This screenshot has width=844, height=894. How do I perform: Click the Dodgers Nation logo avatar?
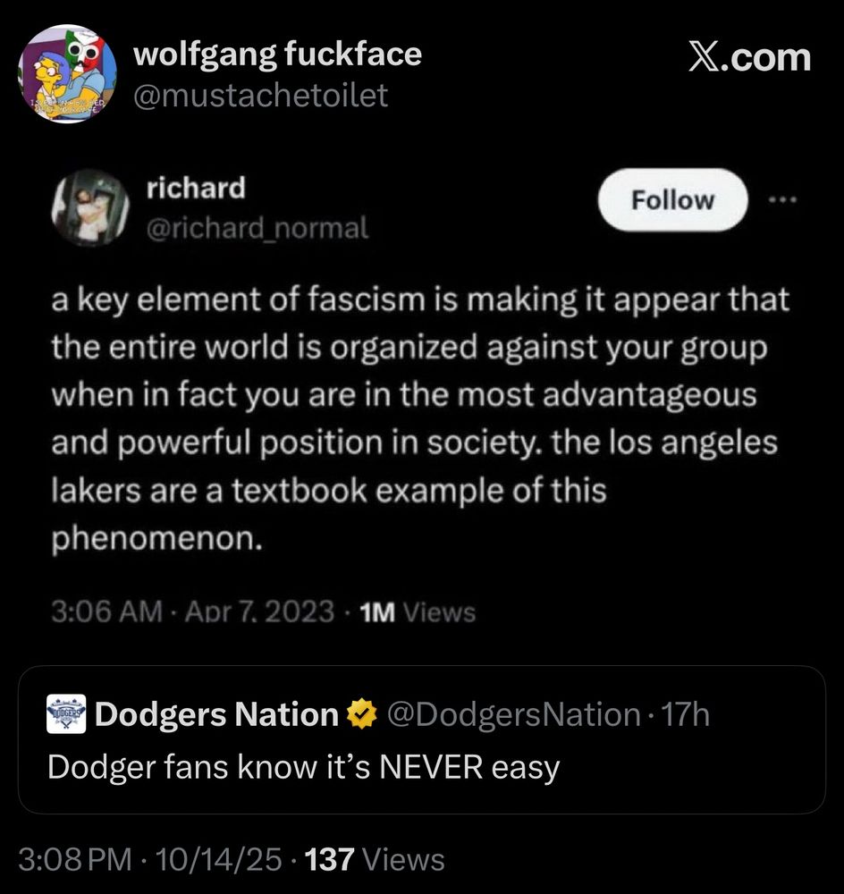coord(66,714)
